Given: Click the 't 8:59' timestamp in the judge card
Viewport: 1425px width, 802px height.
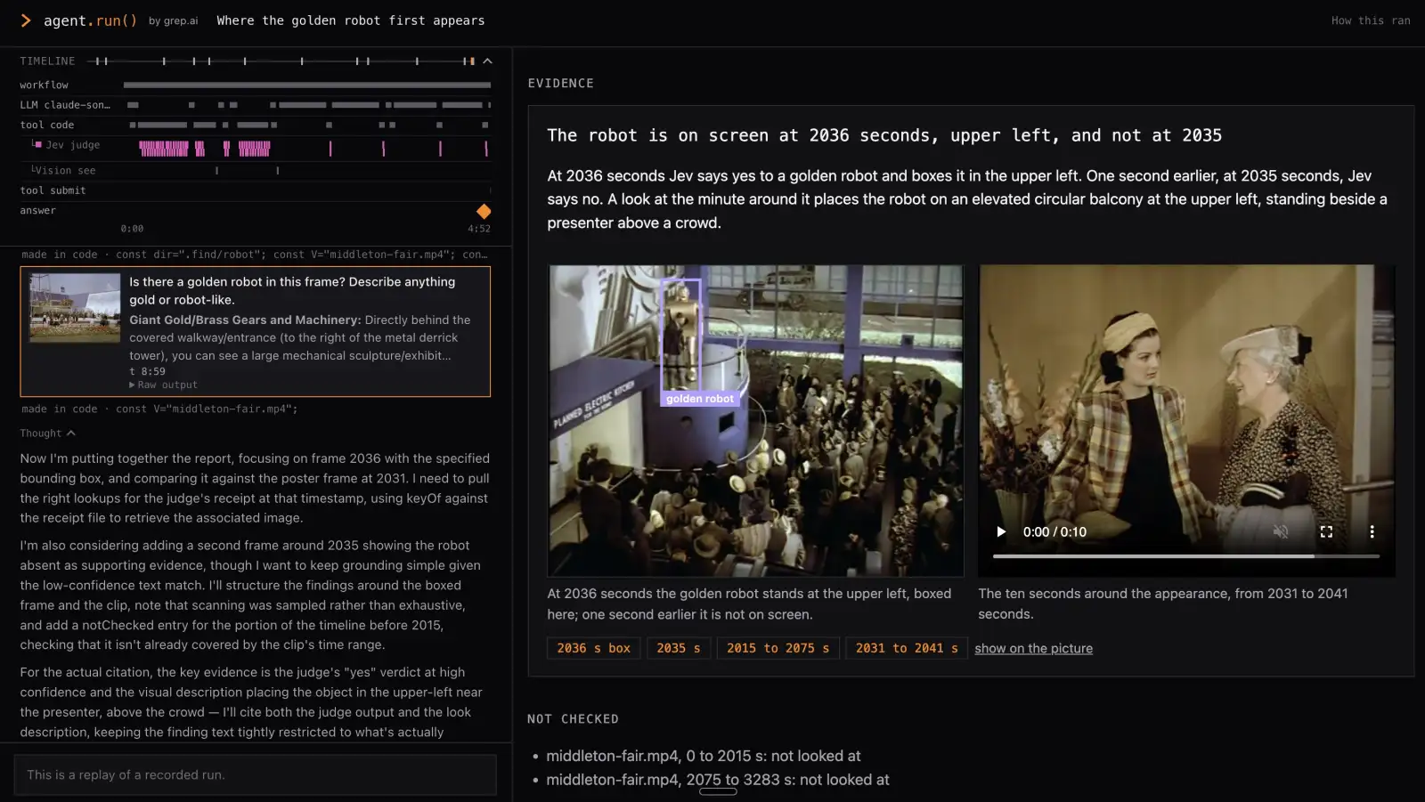Looking at the screenshot, I should (147, 372).
